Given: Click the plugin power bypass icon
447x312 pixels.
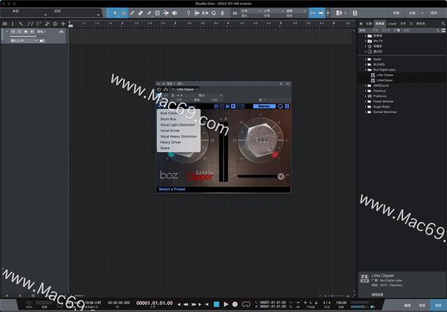Looking at the screenshot, I should 159,89.
